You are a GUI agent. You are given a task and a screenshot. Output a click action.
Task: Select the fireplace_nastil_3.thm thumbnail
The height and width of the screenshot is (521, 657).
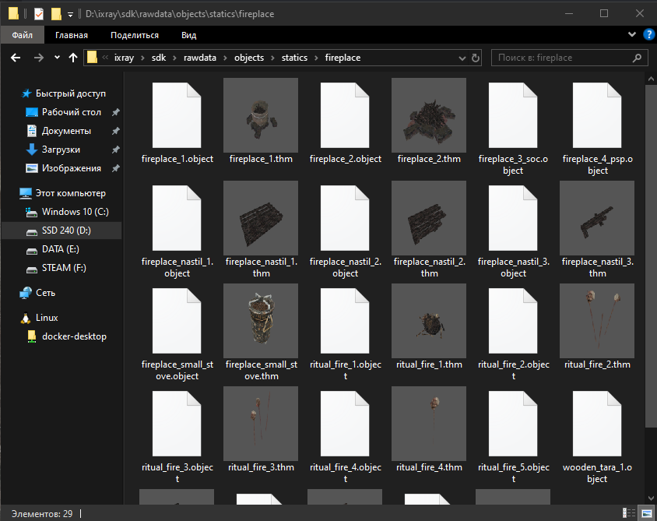pyautogui.click(x=597, y=218)
